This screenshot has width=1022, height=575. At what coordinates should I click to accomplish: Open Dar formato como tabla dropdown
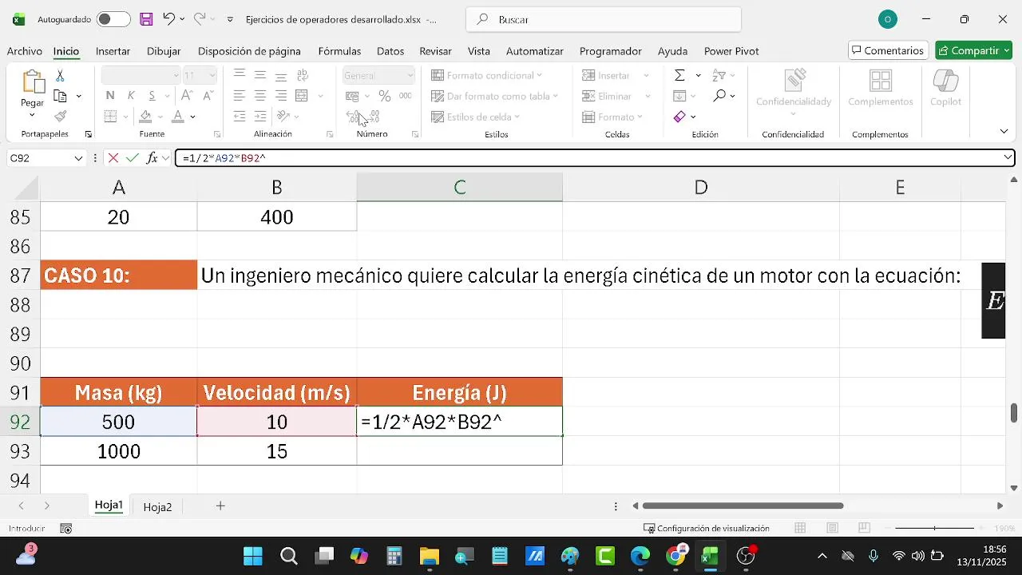point(494,96)
